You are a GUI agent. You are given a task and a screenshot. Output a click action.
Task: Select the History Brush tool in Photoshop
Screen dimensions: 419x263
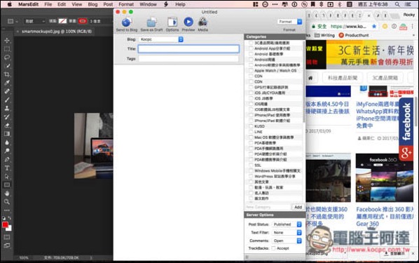(7, 116)
